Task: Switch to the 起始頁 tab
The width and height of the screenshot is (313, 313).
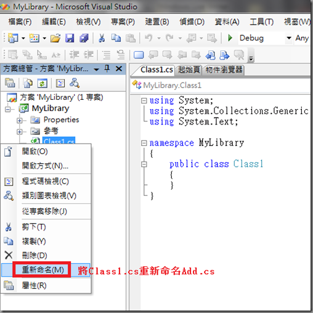Action: click(189, 70)
